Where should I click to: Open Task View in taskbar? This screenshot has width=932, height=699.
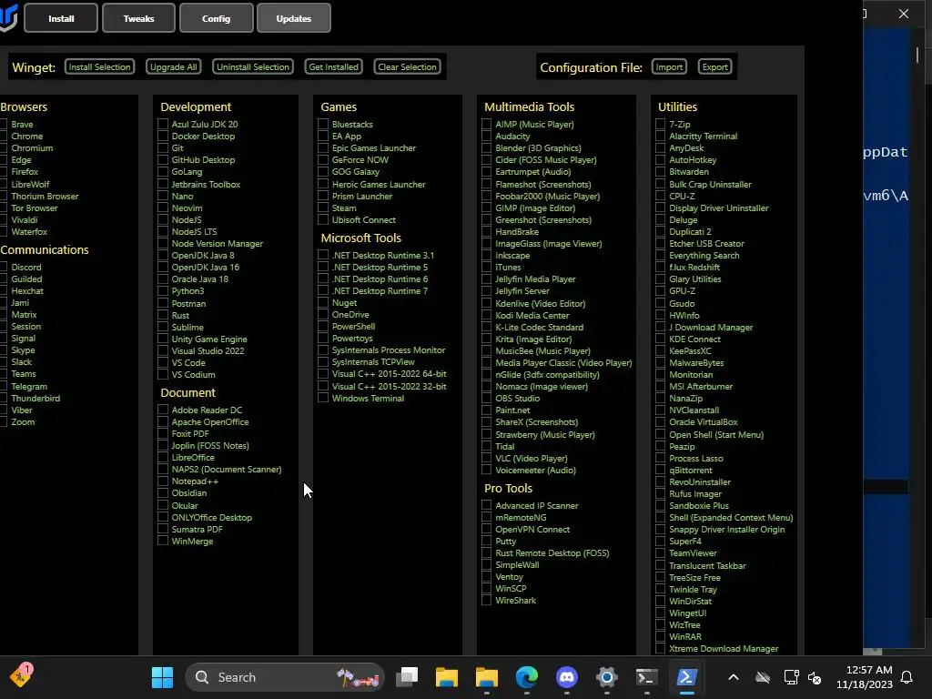[x=407, y=677]
